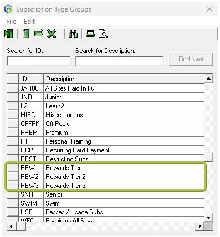The image size is (220, 237).
Task: Click the vertical scrollbar thumb
Action: (x=208, y=157)
